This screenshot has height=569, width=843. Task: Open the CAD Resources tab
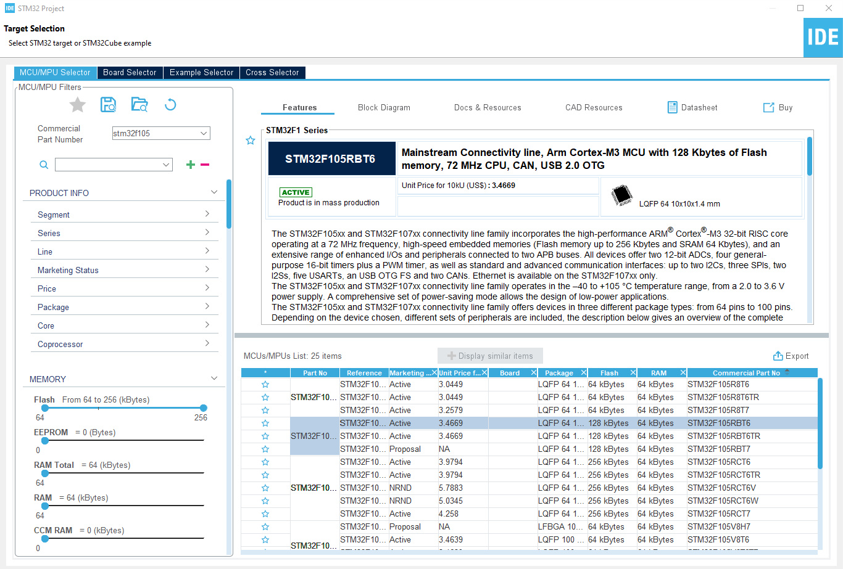594,107
